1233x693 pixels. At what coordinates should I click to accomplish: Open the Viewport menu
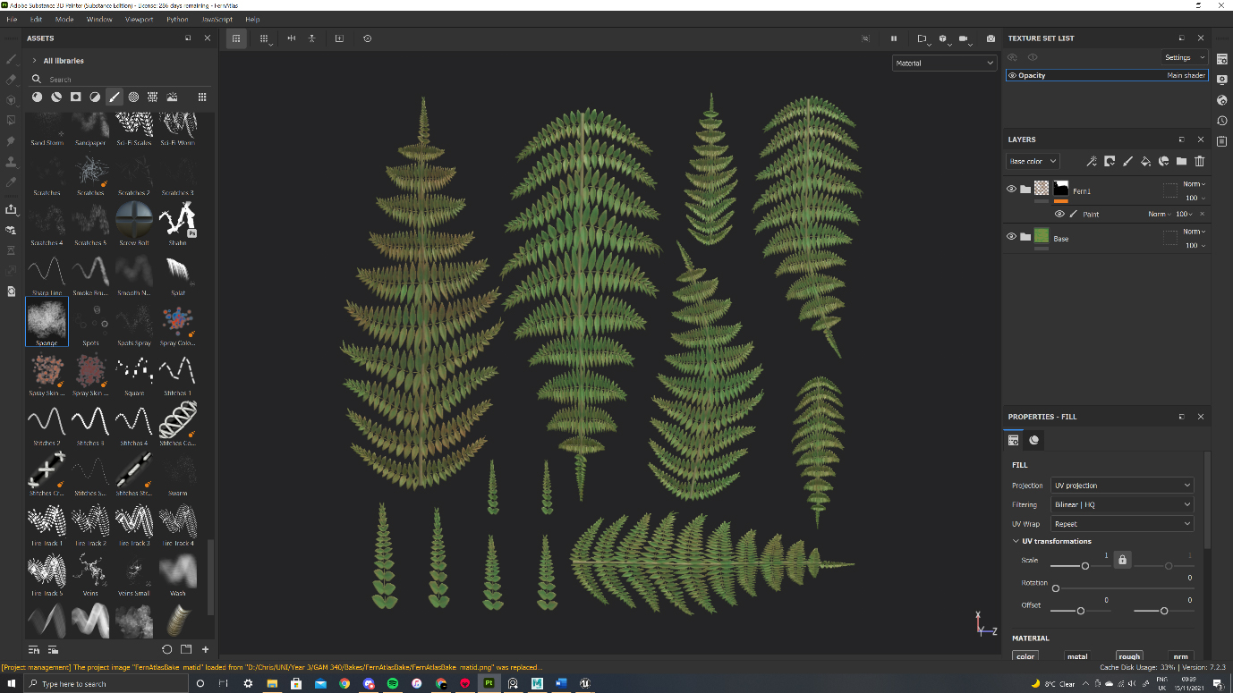click(x=139, y=19)
